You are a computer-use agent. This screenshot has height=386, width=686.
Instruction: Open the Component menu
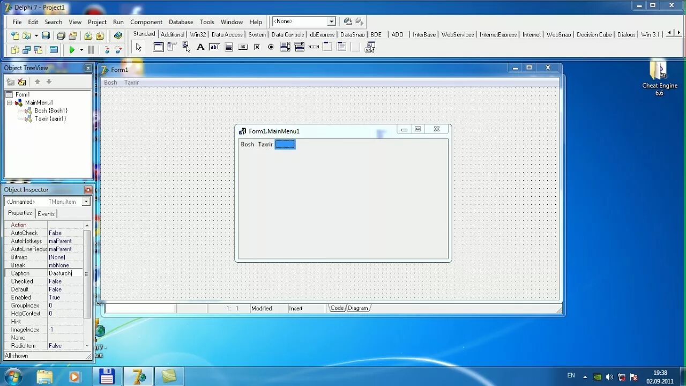[x=146, y=22]
